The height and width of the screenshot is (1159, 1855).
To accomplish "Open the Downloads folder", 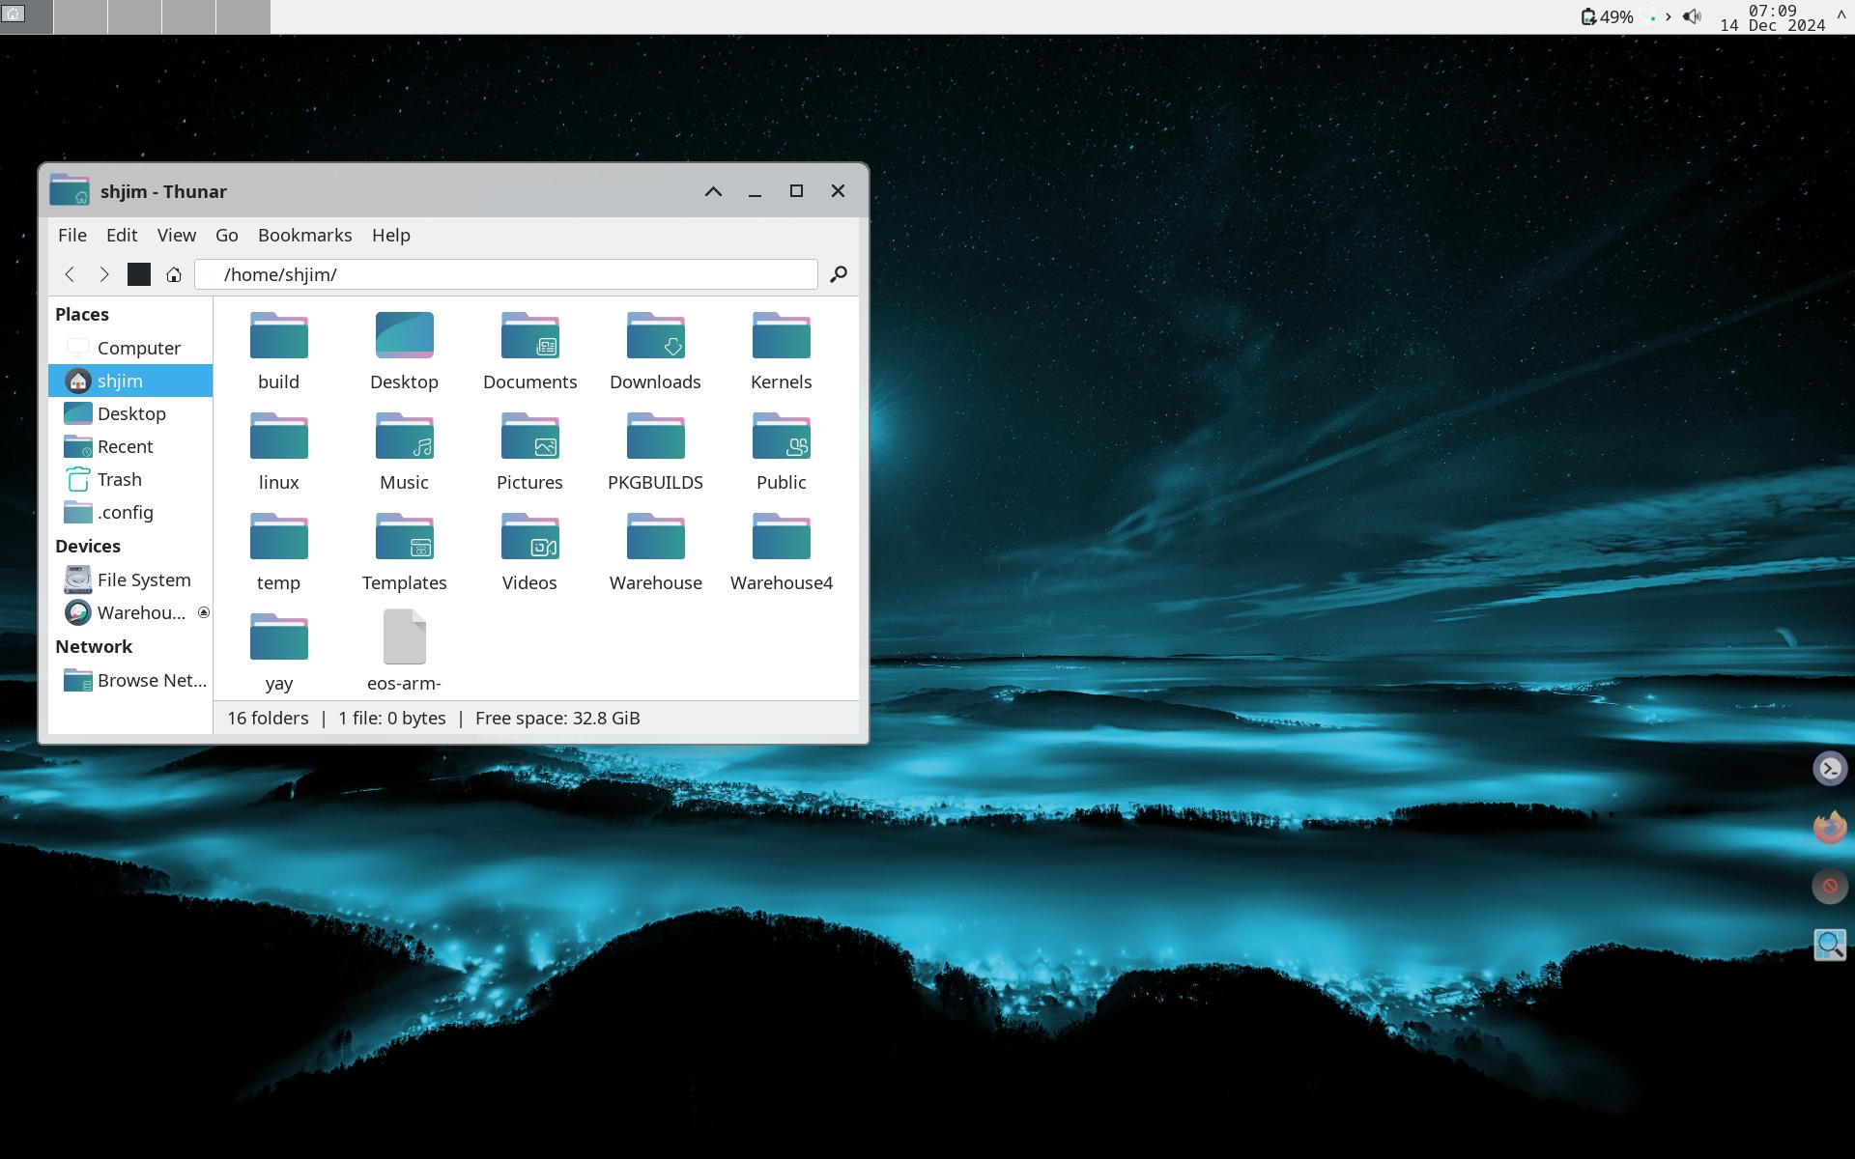I will click(x=655, y=352).
